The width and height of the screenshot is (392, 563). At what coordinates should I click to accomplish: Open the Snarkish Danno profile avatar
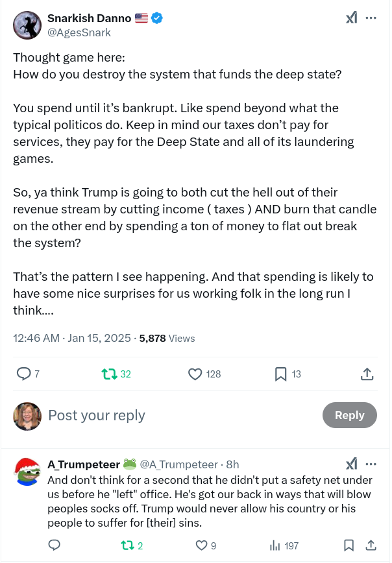pos(27,25)
